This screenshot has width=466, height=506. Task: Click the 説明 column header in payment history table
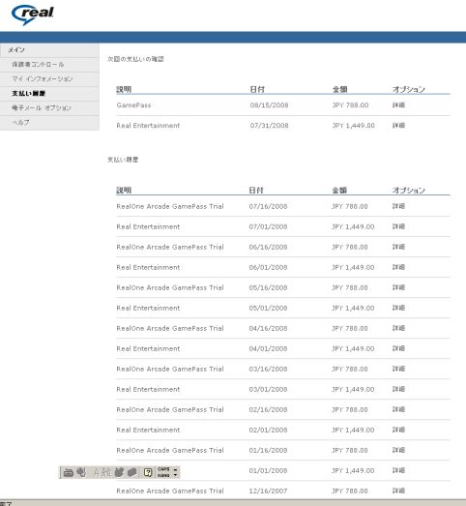point(124,190)
